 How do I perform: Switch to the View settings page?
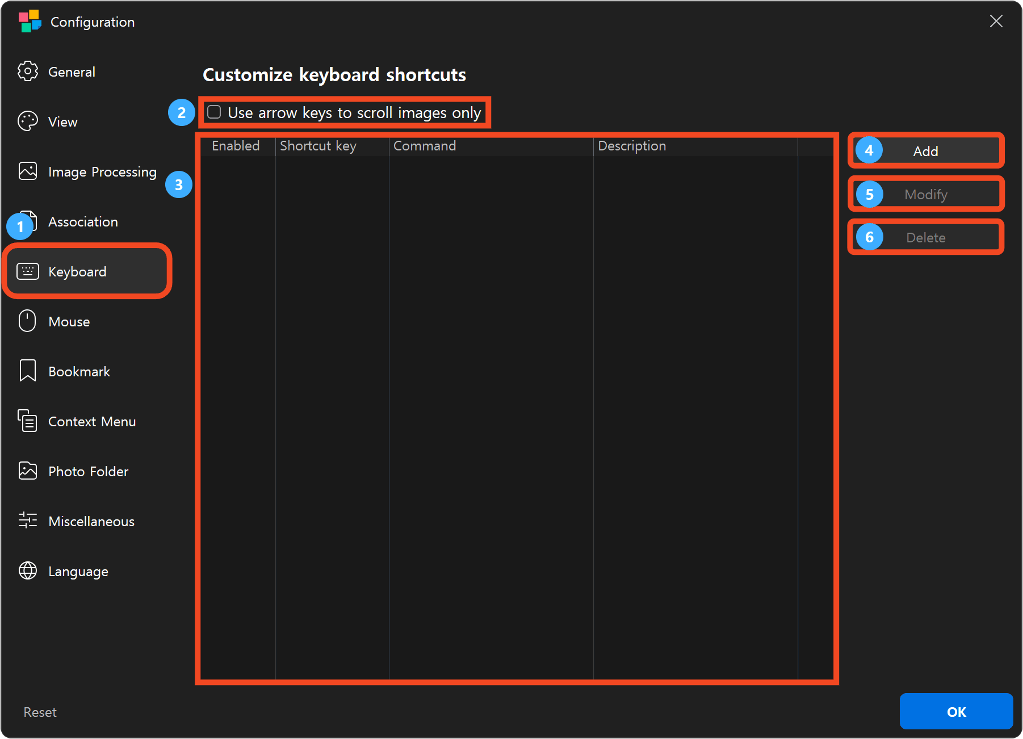point(85,121)
